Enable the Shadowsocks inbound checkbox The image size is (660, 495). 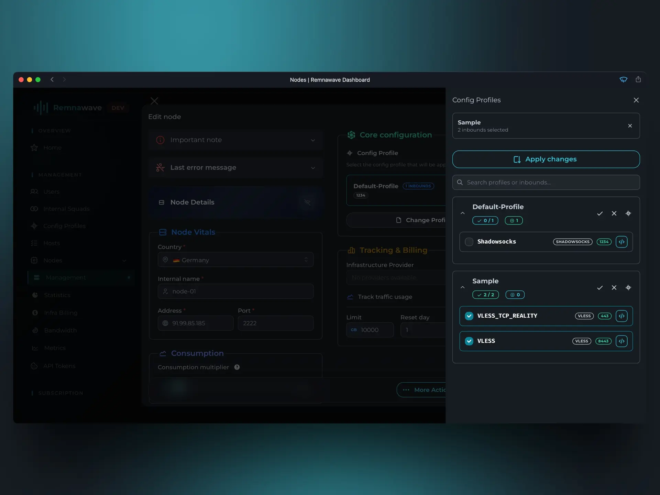[469, 242]
